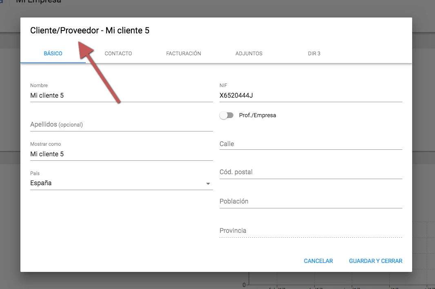
Task: Select the Adjuntos tab
Action: tap(249, 53)
